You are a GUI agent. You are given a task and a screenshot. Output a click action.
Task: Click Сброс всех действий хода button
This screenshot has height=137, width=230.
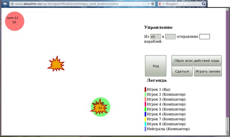click(x=196, y=60)
